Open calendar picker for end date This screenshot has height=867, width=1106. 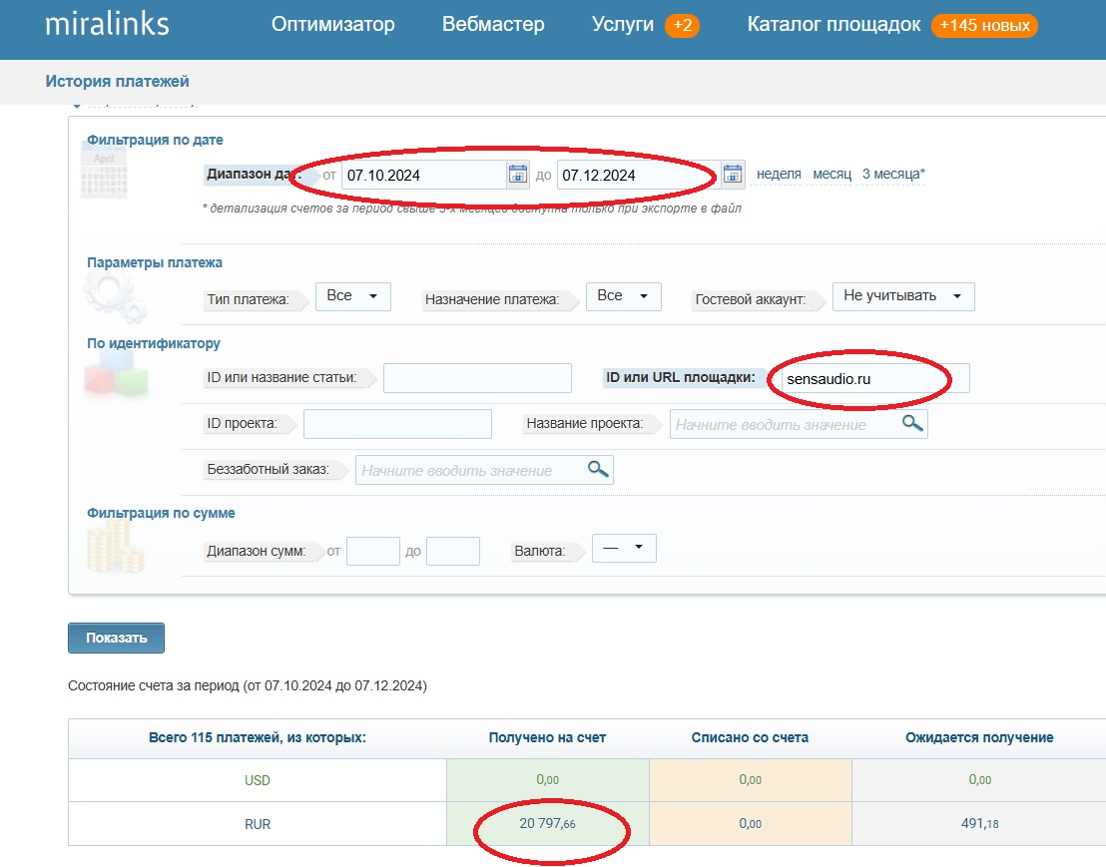pos(733,175)
